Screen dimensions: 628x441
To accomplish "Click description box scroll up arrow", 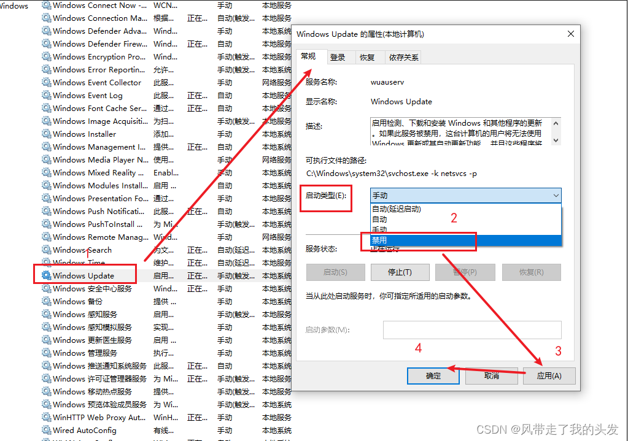I will 556,123.
